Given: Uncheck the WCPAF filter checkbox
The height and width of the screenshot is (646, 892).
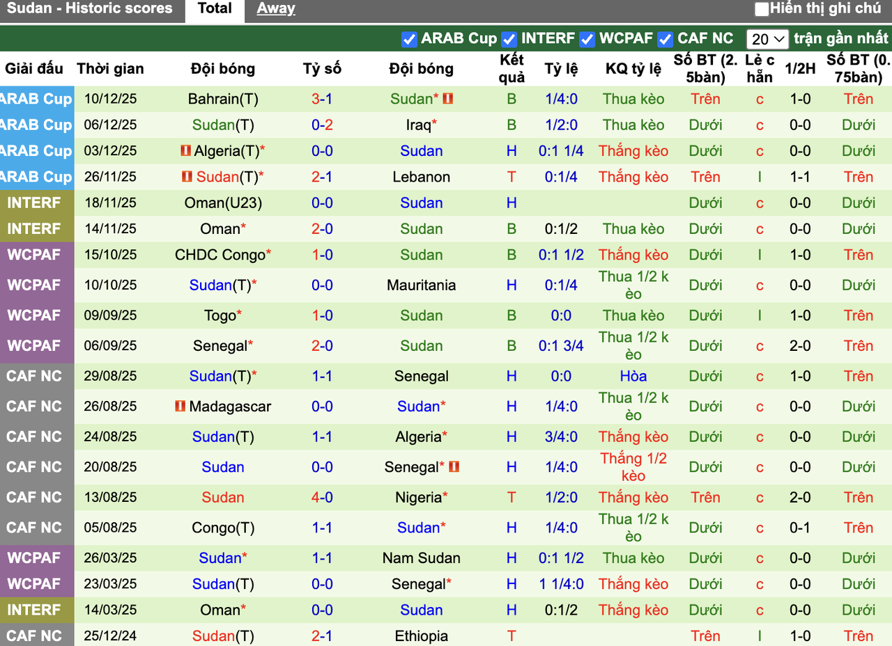Looking at the screenshot, I should [x=587, y=39].
